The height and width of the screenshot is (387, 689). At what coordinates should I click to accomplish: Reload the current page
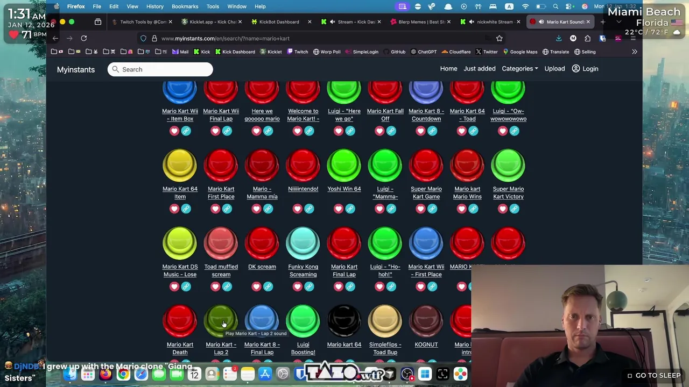click(84, 38)
